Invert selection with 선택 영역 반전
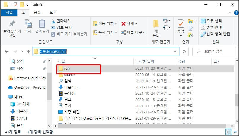The height and width of the screenshot is (136, 239). 215,34
